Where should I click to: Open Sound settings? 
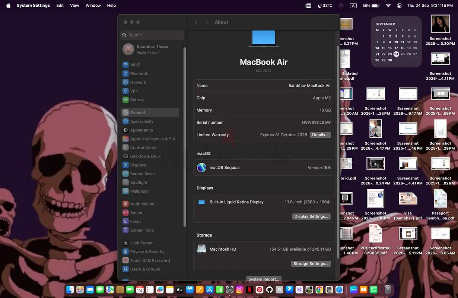[150, 213]
